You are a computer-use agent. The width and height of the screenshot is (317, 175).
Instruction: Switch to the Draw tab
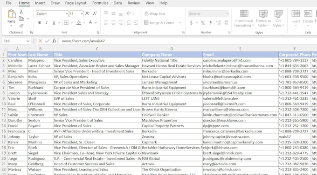tap(55, 3)
